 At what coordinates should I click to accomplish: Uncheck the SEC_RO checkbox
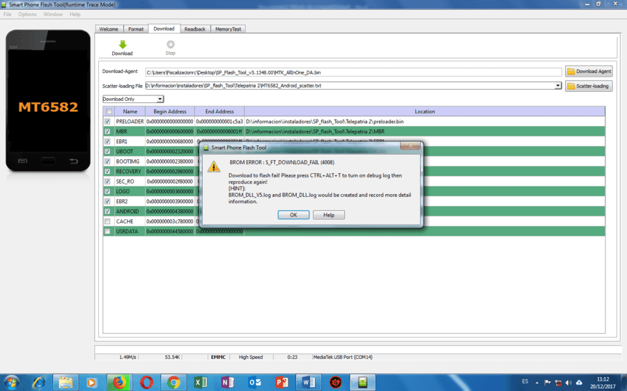tap(107, 182)
